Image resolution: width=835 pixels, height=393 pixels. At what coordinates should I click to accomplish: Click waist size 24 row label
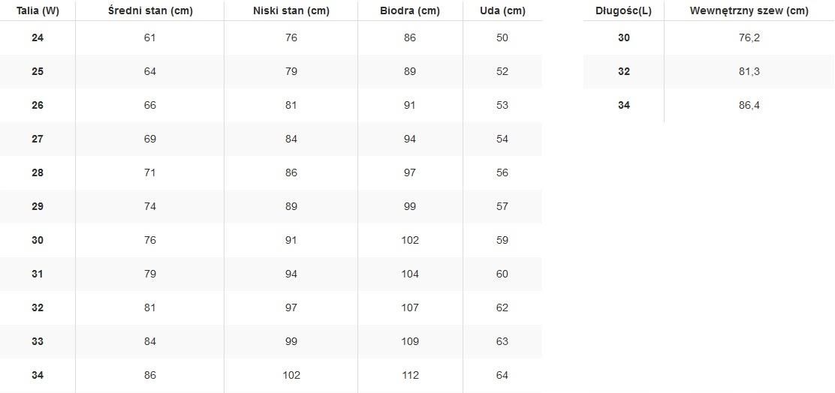[x=38, y=37]
